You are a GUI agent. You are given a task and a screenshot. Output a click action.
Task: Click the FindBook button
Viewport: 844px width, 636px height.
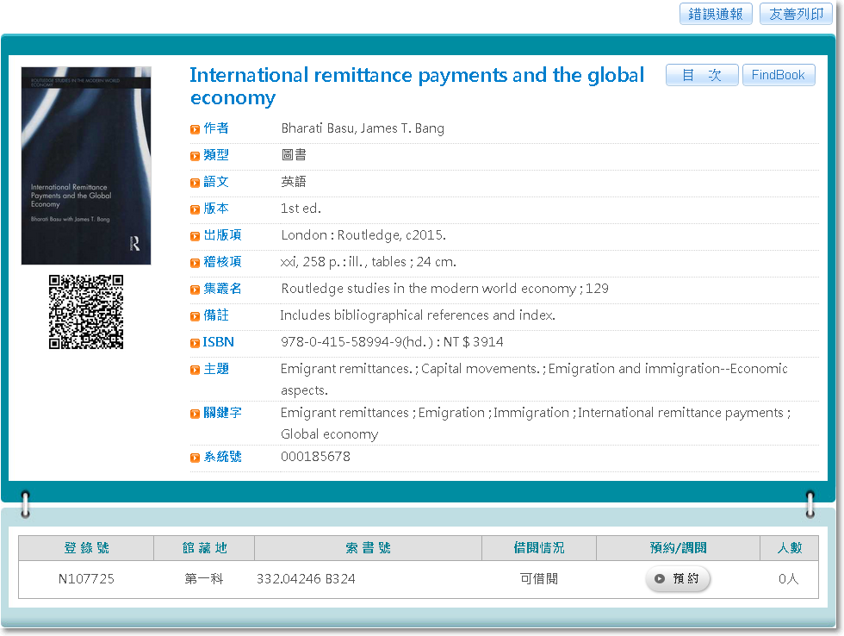tap(778, 75)
